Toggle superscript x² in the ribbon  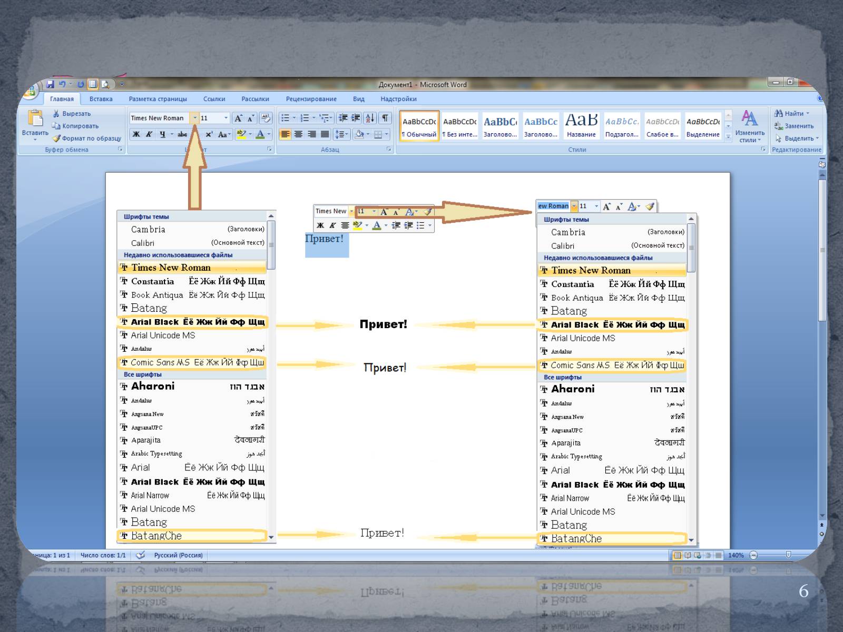(209, 134)
